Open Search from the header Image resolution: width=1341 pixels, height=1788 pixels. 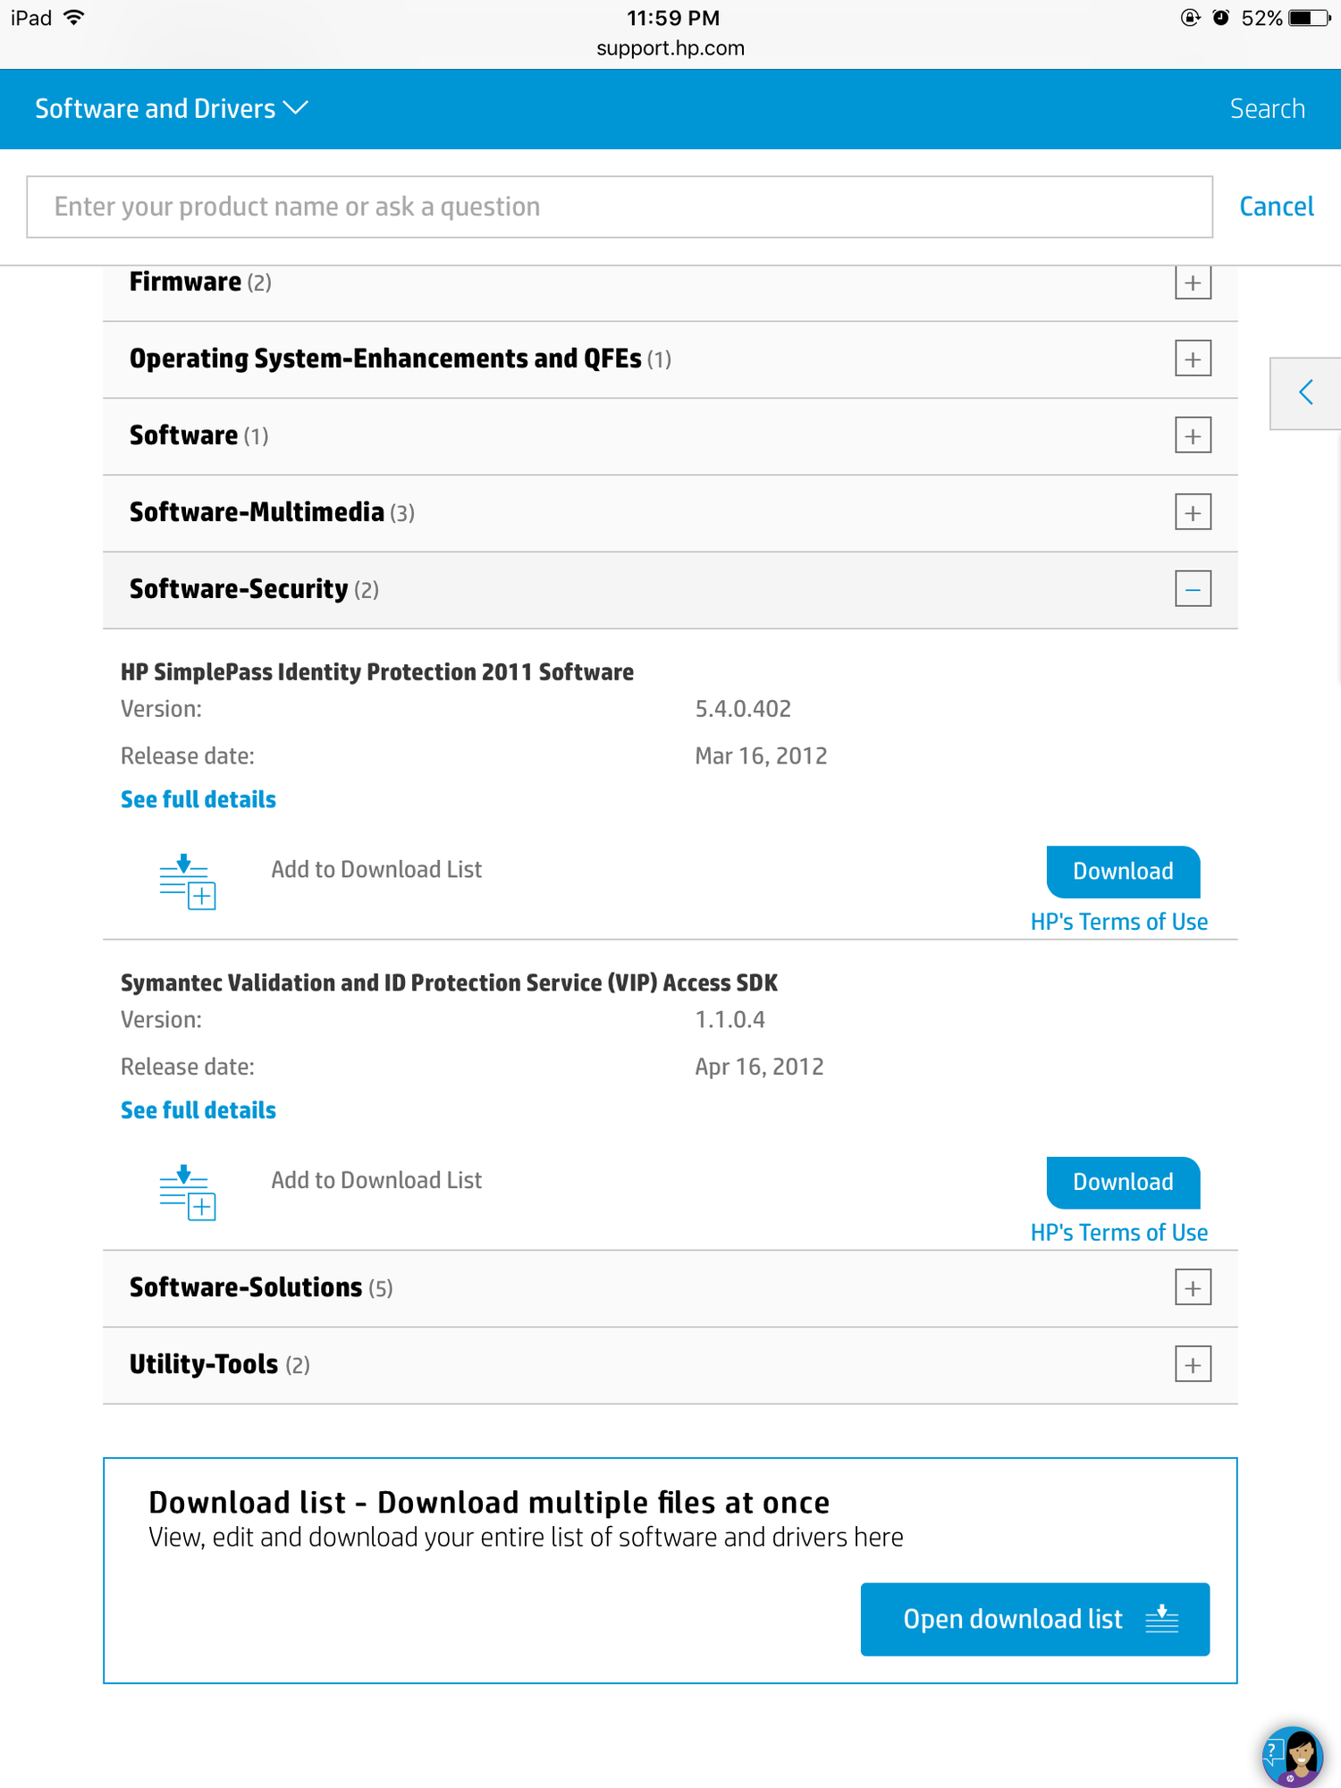coord(1267,108)
